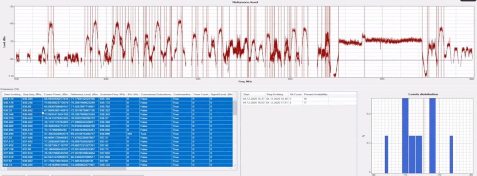The image size is (477, 176).
Task: Click vertical scrollbar thumb of emissions table
Action: (x=235, y=108)
